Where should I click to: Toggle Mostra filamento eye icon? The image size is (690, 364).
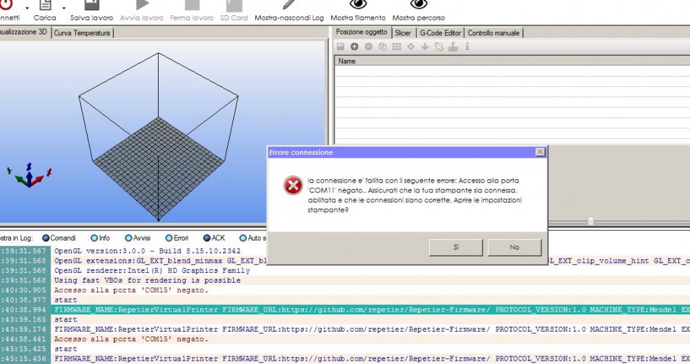[358, 4]
